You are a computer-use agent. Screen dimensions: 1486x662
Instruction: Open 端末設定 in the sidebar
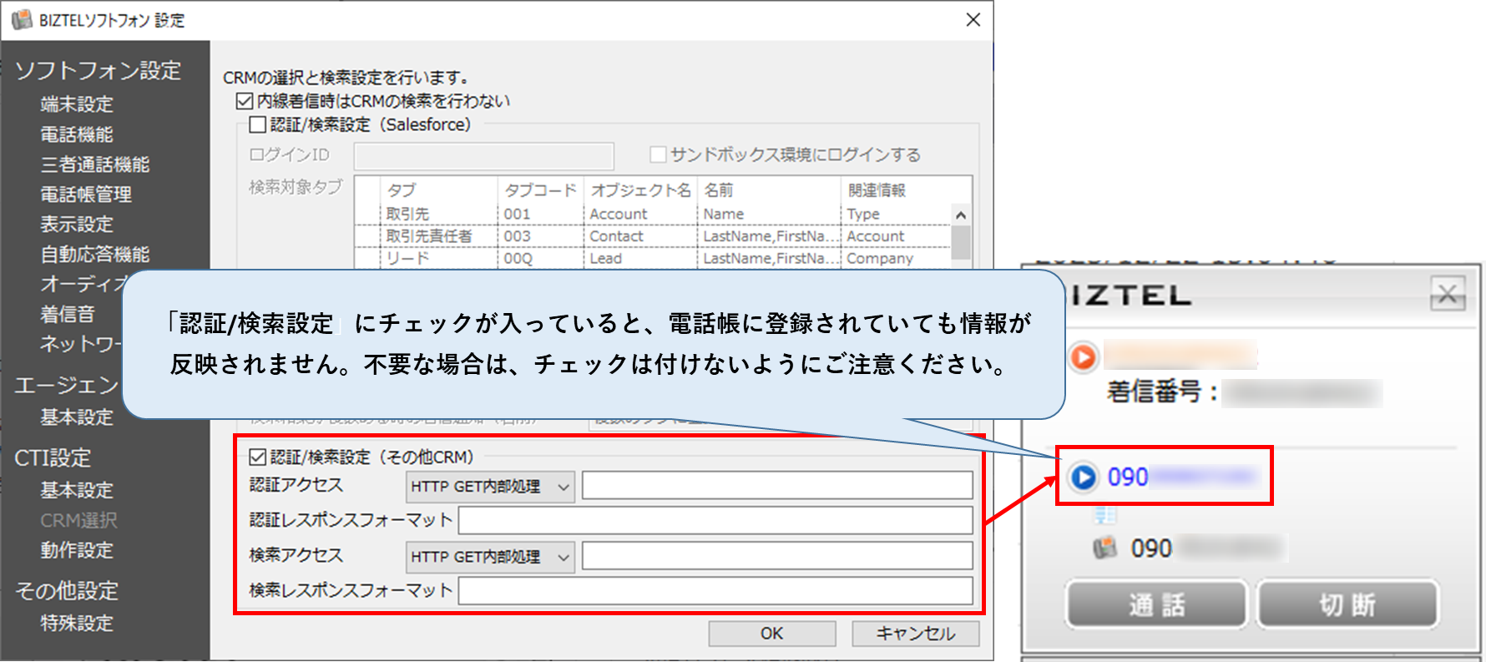coord(77,104)
